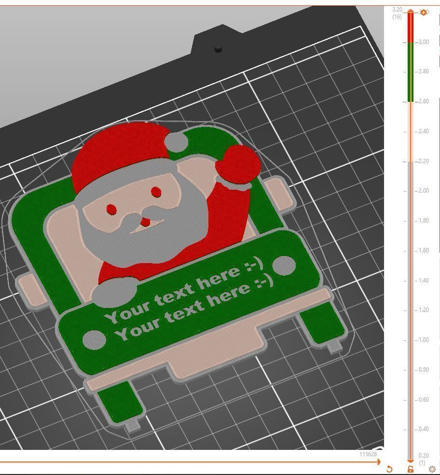Click the 1.60 tick on the layer ruler
Image resolution: width=440 pixels, height=475 pixels.
click(423, 251)
